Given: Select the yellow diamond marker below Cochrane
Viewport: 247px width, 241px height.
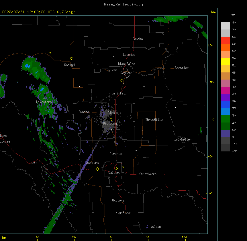Looking at the screenshot, I should point(97,169).
